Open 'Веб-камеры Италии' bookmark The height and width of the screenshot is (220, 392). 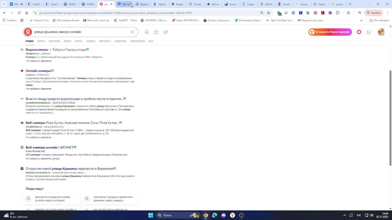[x=66, y=20]
